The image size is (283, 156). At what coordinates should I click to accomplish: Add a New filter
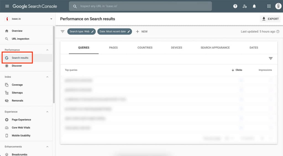tap(142, 32)
